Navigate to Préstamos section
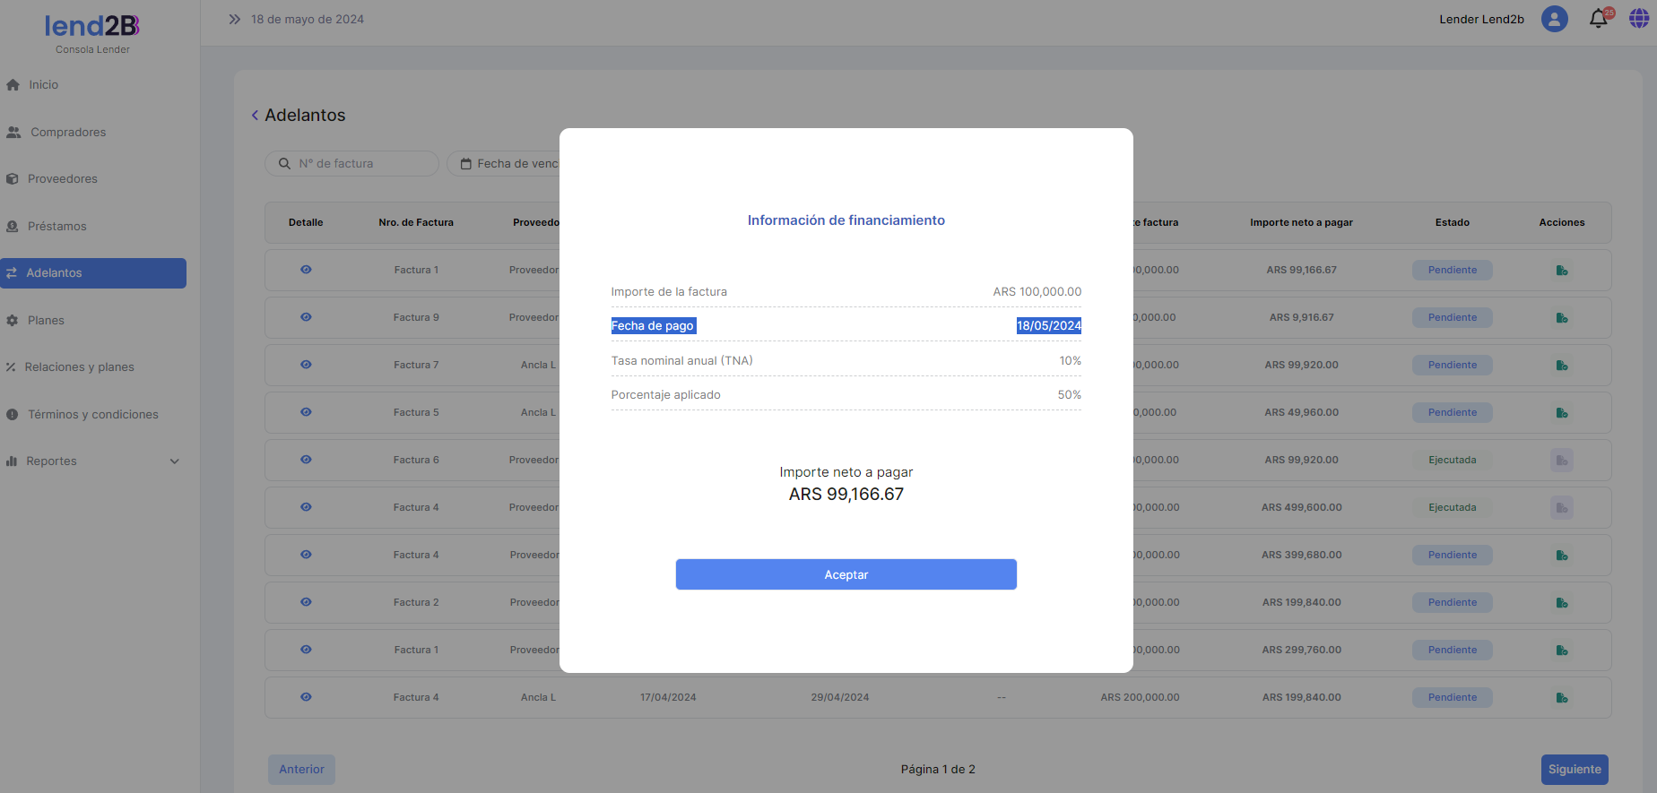Image resolution: width=1657 pixels, height=793 pixels. point(57,227)
